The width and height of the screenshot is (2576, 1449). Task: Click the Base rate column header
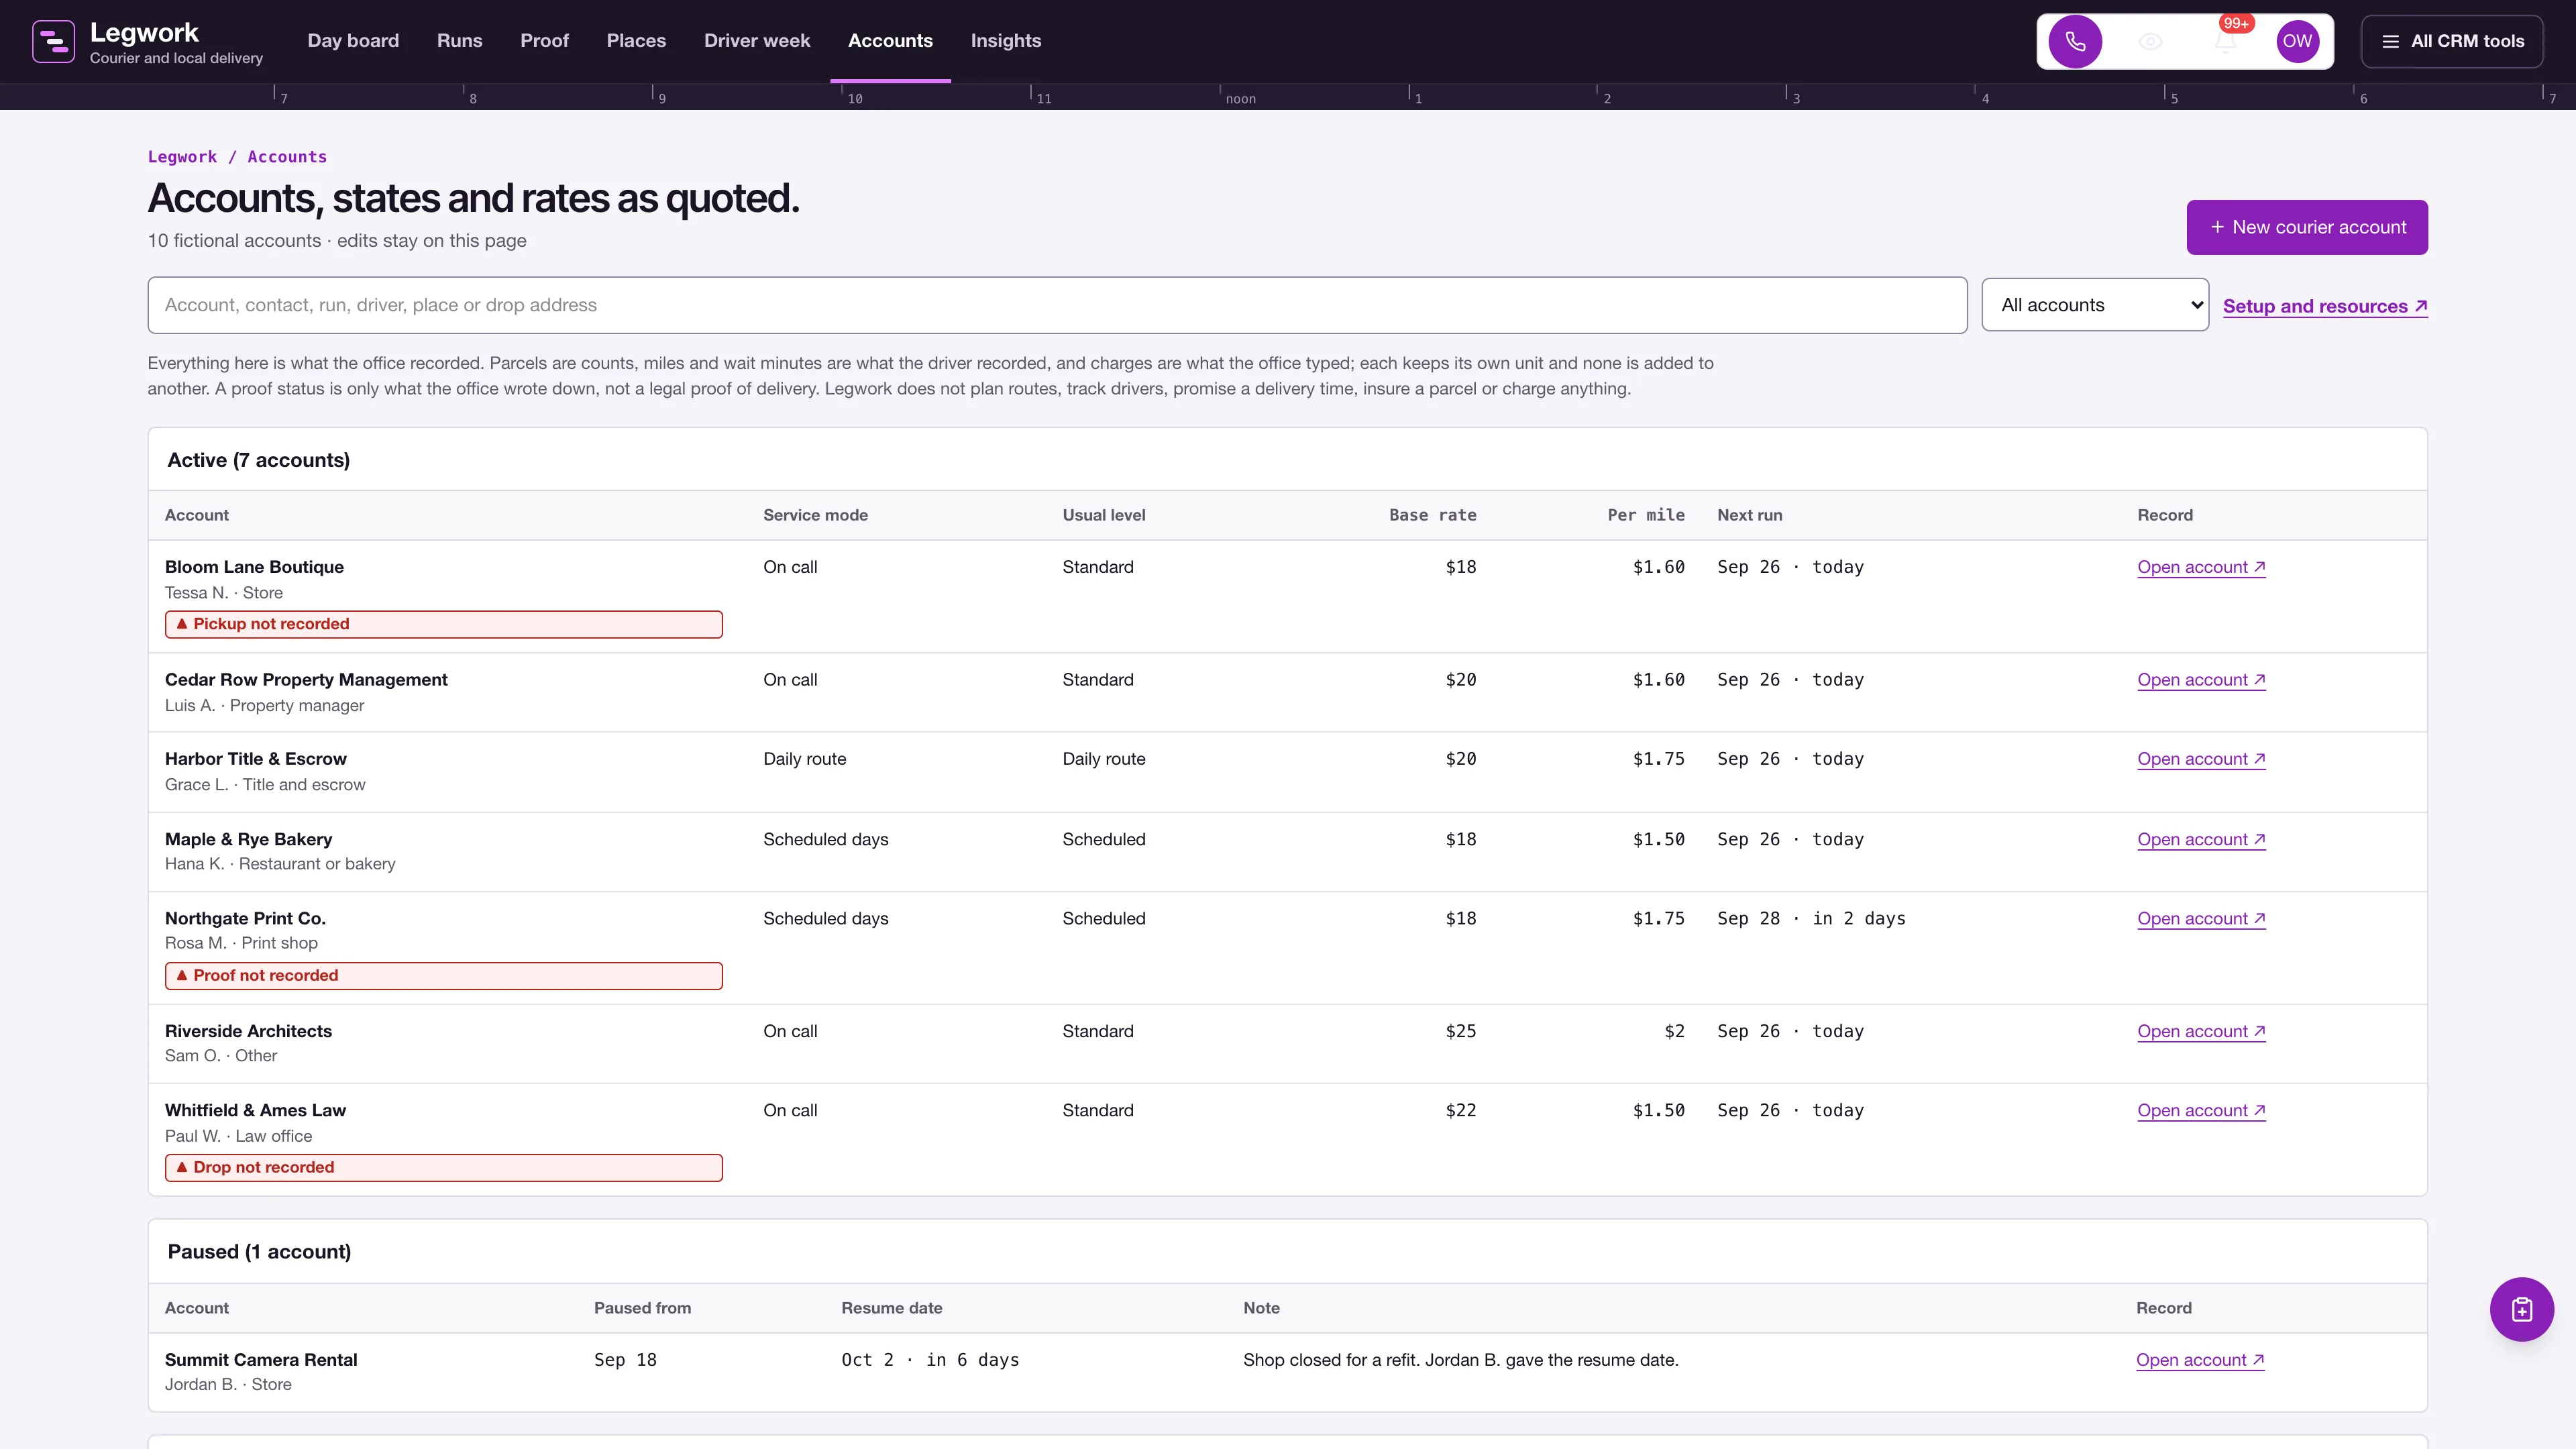[1432, 515]
